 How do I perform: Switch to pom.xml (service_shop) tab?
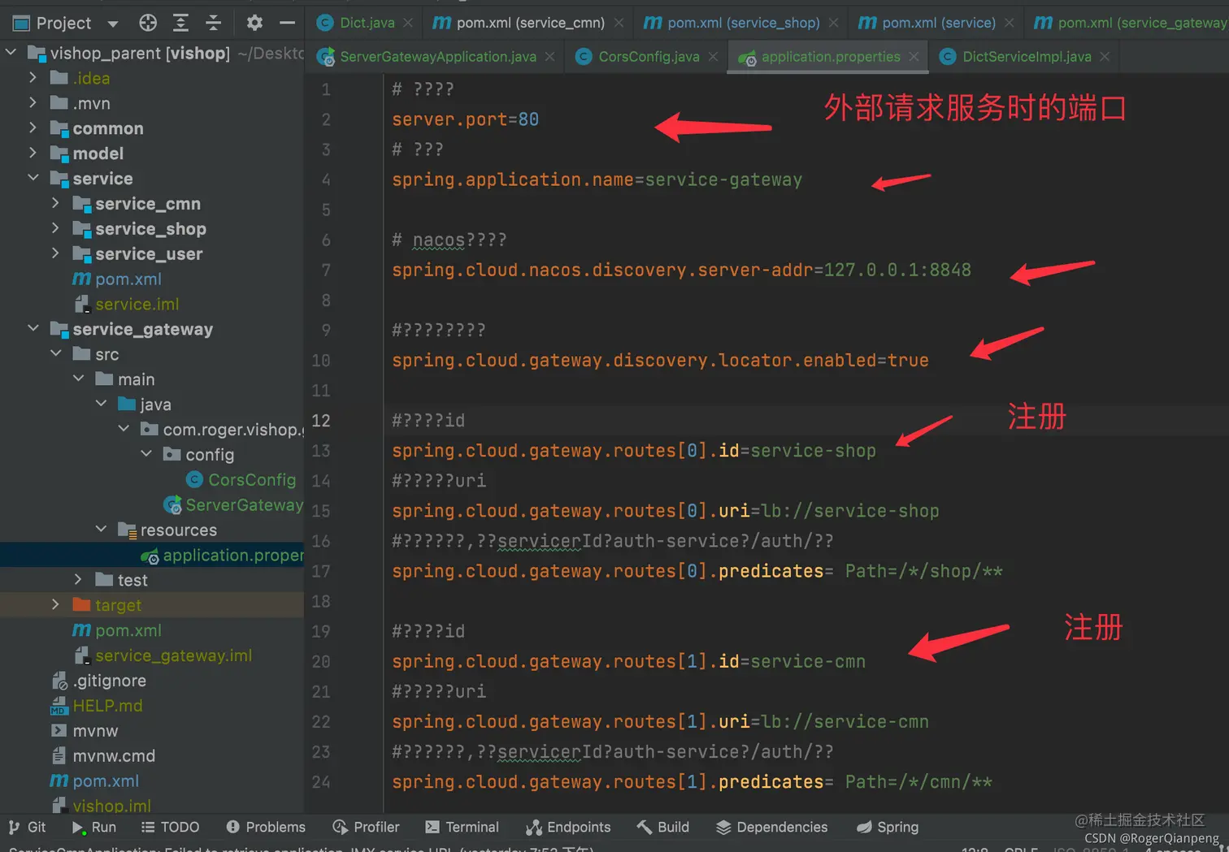(743, 23)
